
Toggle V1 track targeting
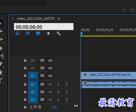33,76
